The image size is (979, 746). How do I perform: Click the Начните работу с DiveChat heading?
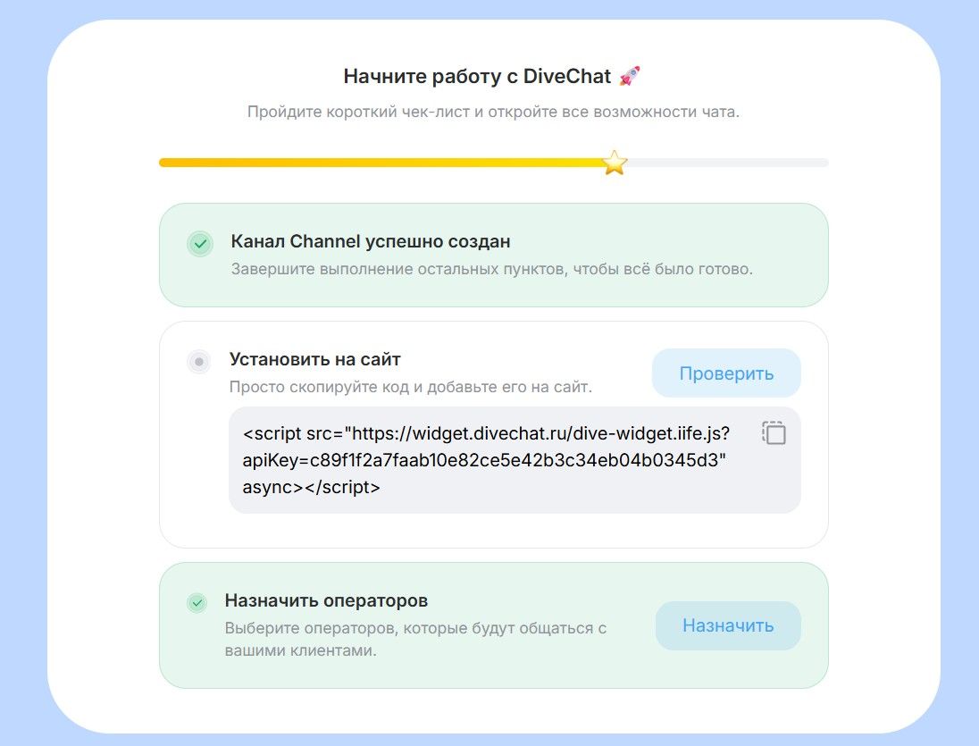[x=478, y=77]
